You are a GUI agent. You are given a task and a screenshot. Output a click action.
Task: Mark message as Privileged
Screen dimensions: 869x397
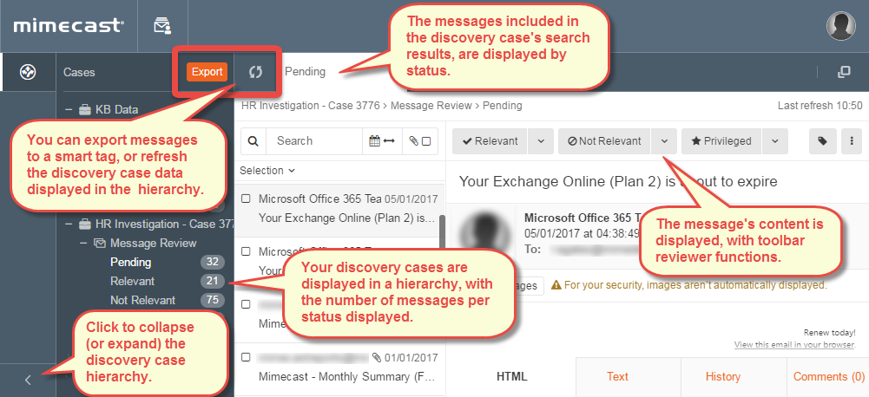tap(721, 141)
